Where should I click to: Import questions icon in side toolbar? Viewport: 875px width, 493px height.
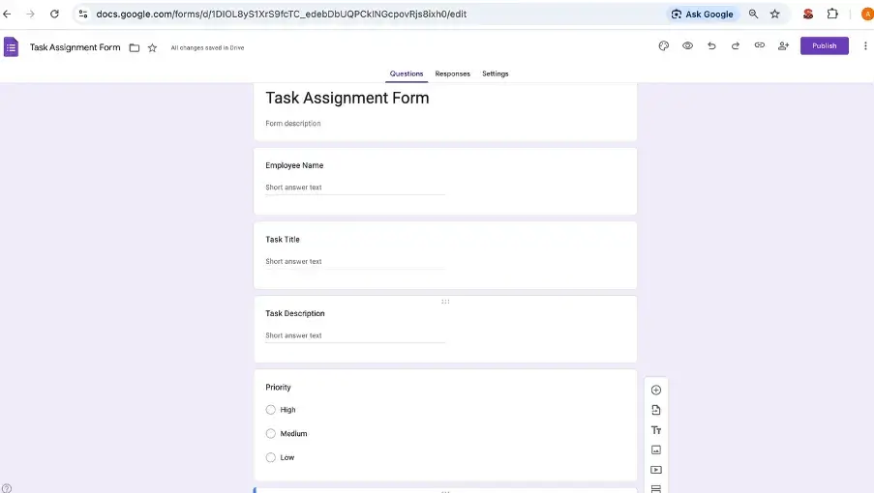click(x=656, y=410)
